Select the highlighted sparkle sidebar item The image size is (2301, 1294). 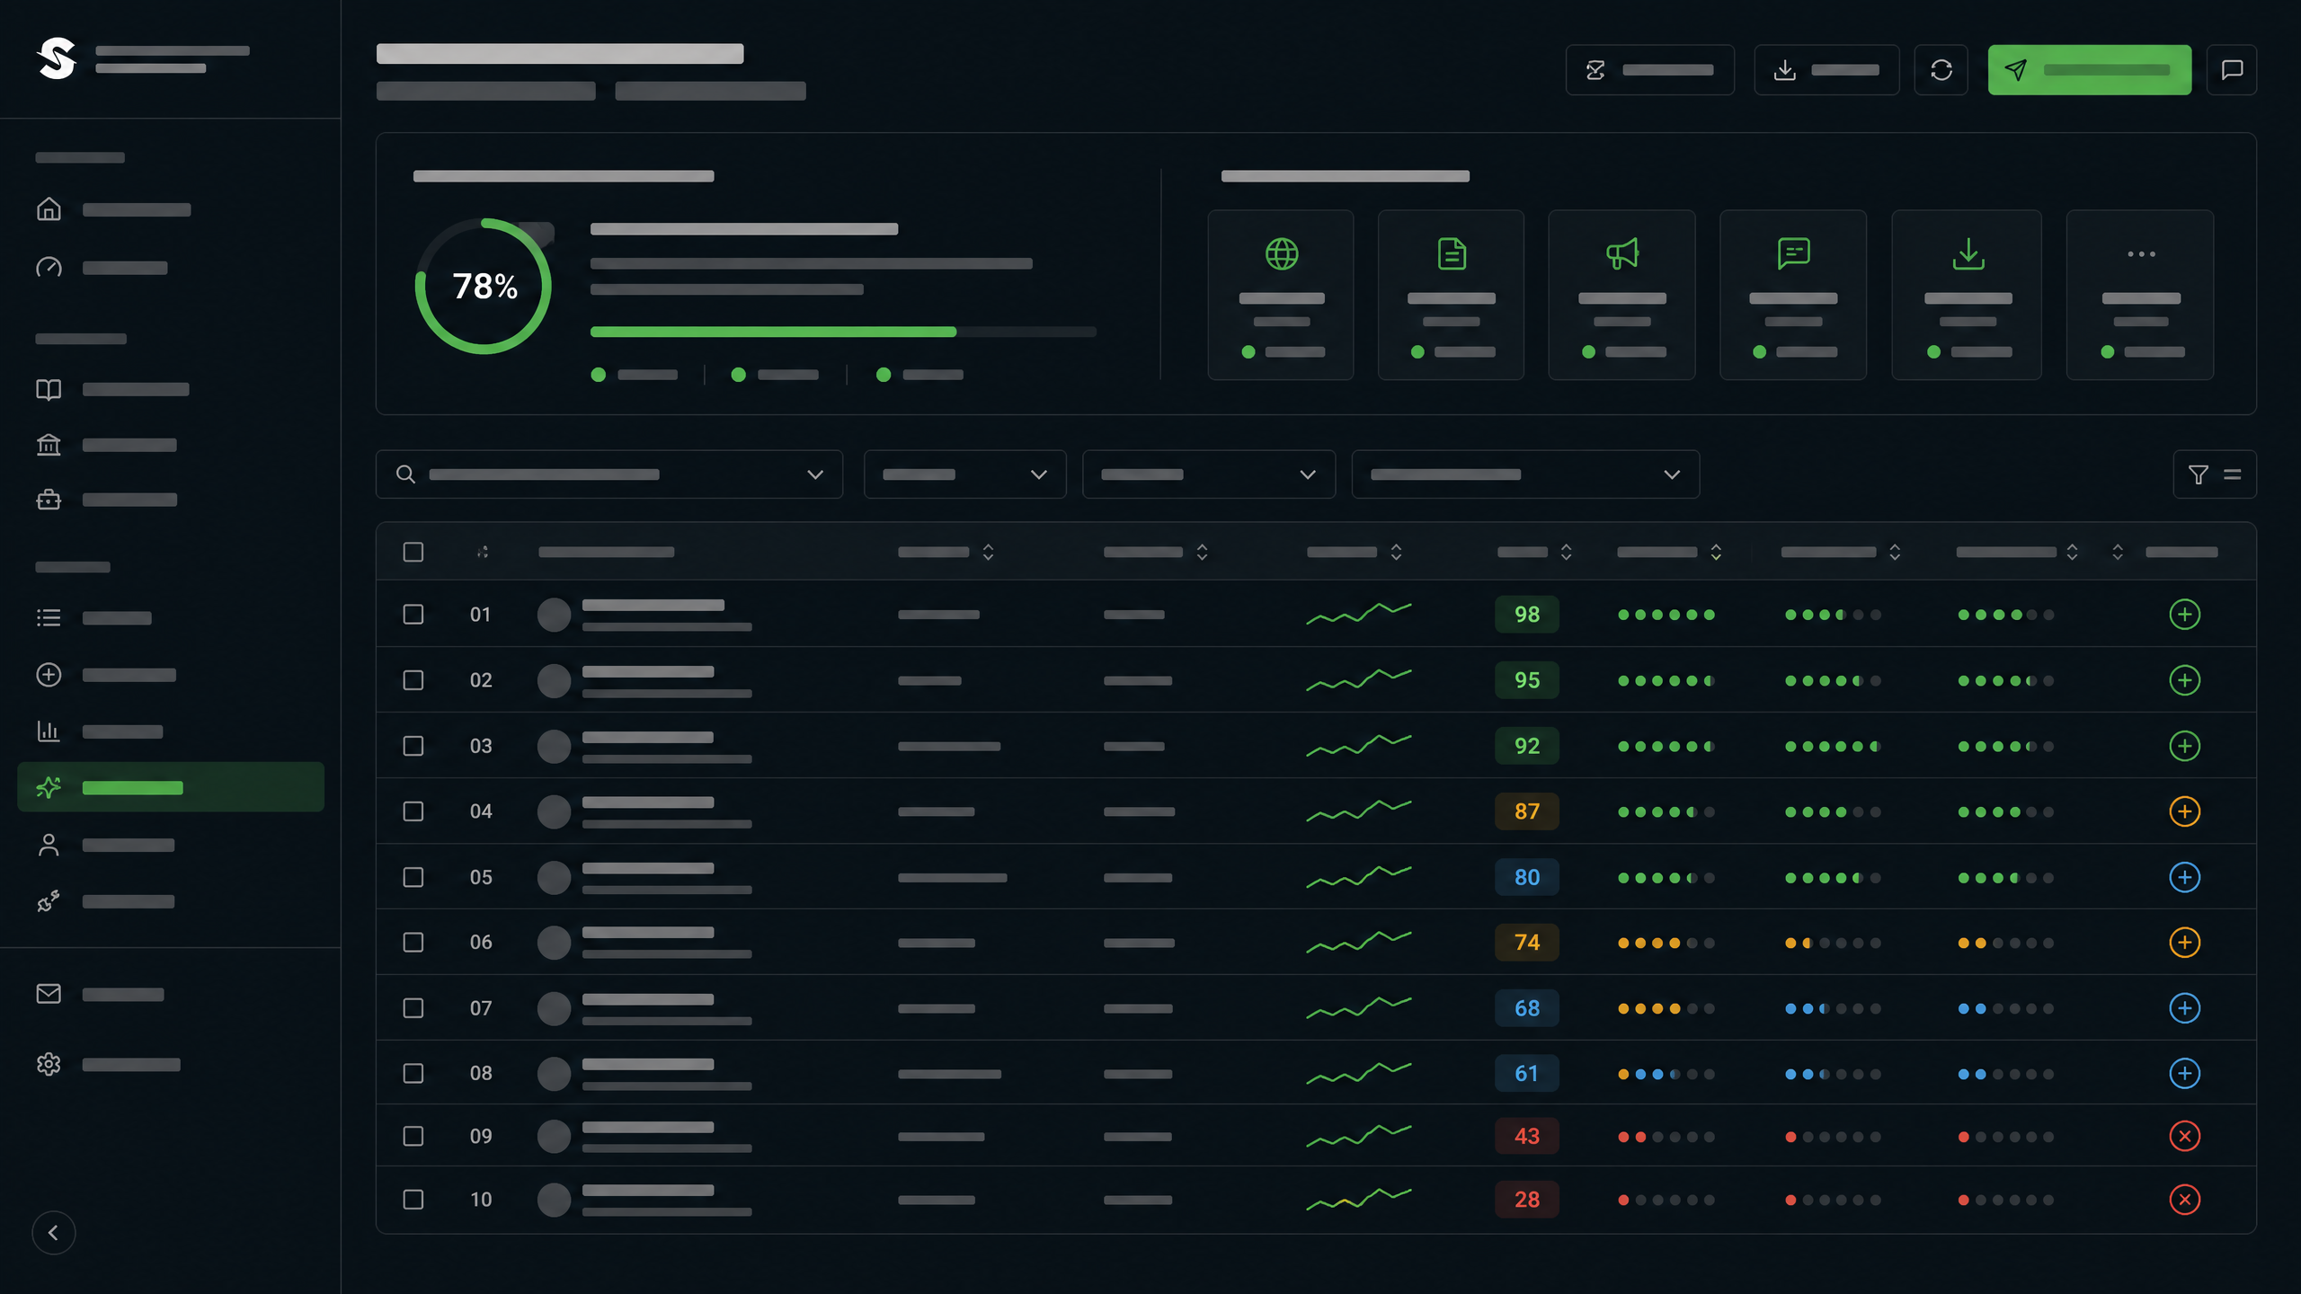171,787
